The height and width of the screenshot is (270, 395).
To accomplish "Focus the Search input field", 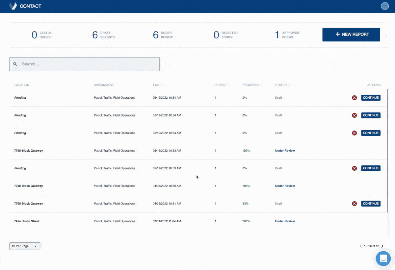I will pyautogui.click(x=89, y=64).
